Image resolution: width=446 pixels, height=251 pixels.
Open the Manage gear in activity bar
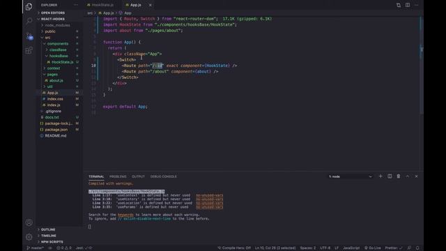(29, 237)
